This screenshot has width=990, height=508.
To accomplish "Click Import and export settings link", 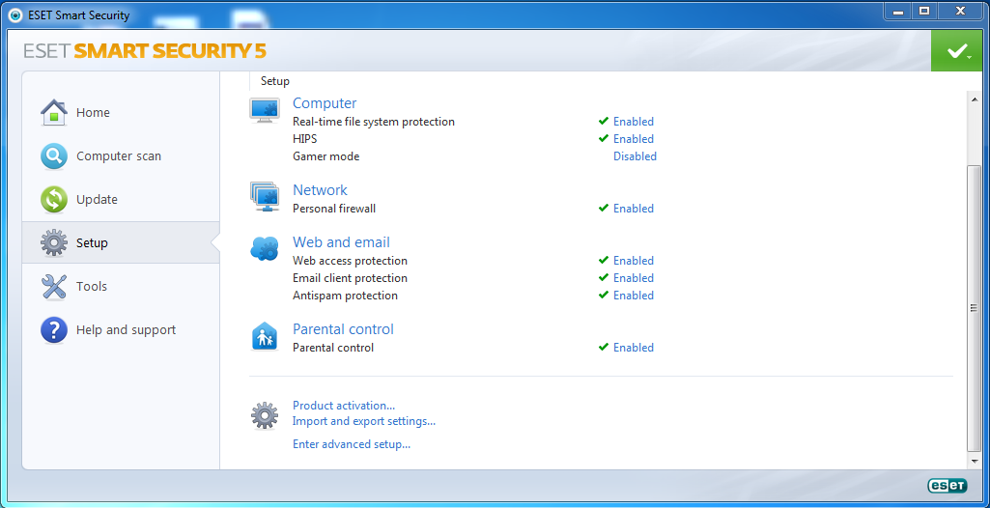I will (x=364, y=421).
